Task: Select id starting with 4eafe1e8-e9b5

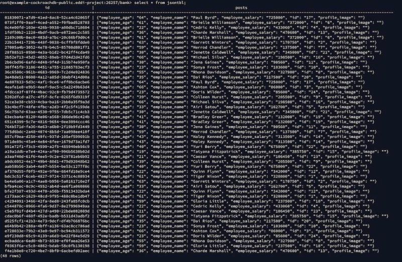Action: pos(47,87)
